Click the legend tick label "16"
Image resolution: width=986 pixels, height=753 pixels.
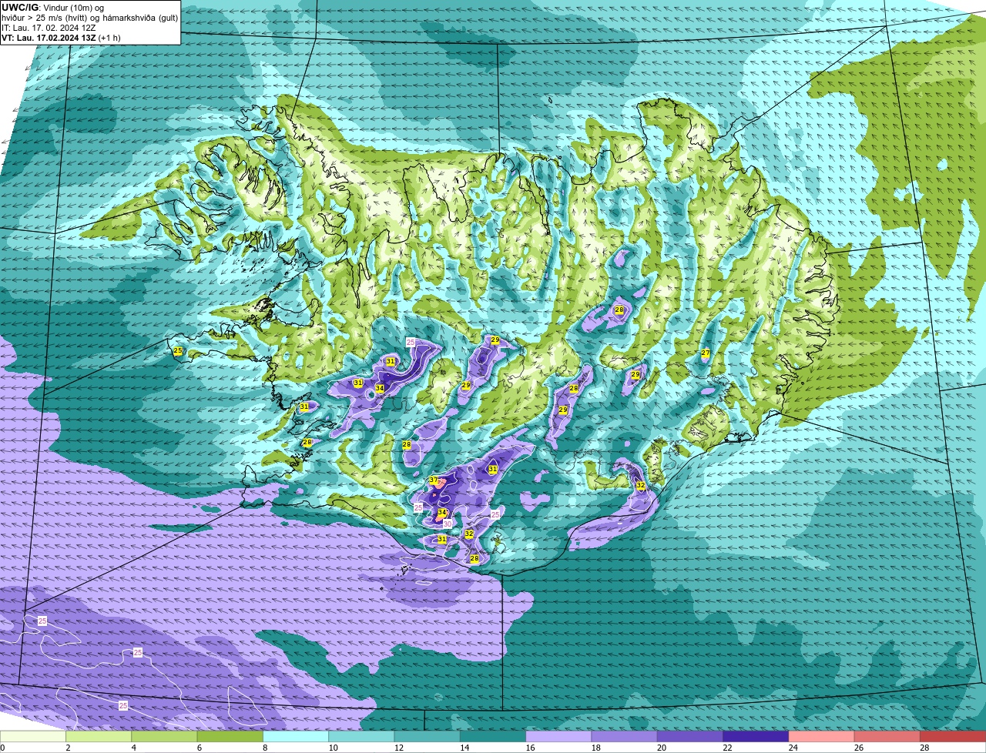(x=530, y=748)
